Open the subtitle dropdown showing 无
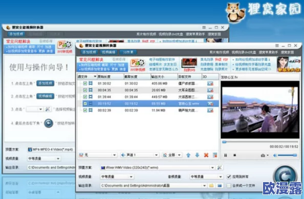The image size is (304, 199). point(98,155)
